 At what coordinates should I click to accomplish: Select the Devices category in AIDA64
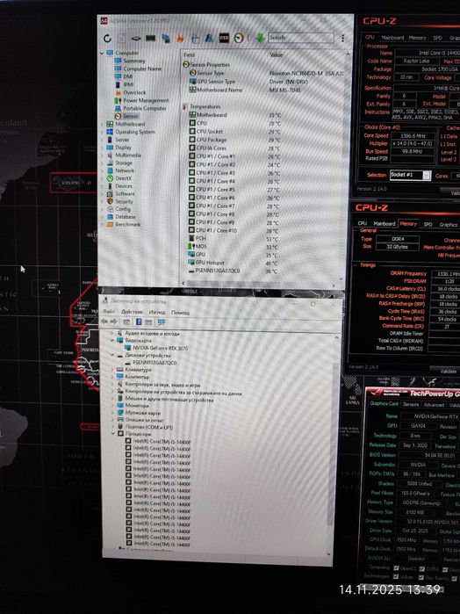coord(123,186)
